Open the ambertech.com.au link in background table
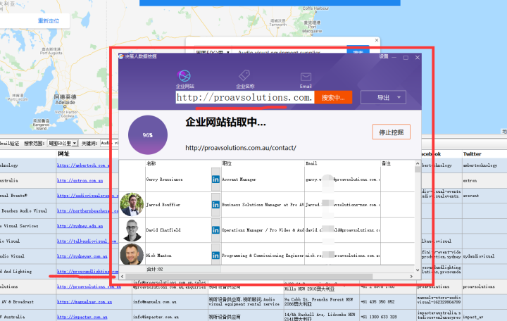 tap(83, 165)
